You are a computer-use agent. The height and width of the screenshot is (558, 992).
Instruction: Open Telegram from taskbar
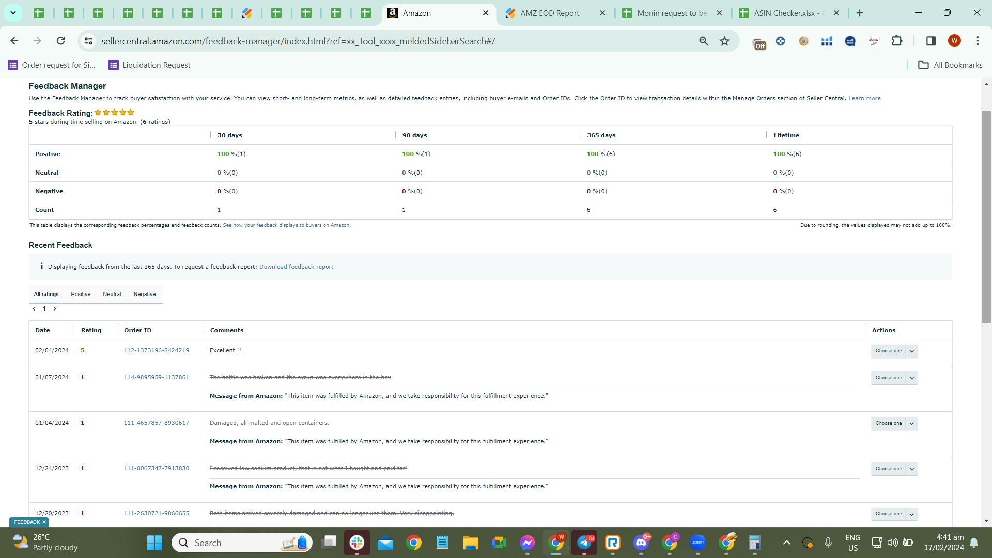pos(584,542)
